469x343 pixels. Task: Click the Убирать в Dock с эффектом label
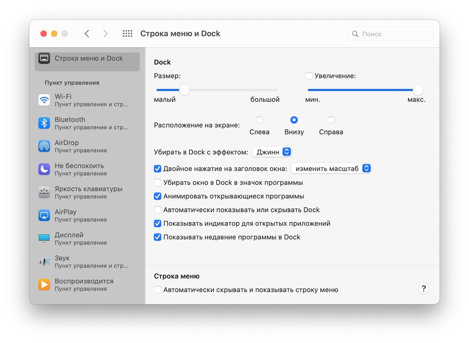click(201, 152)
